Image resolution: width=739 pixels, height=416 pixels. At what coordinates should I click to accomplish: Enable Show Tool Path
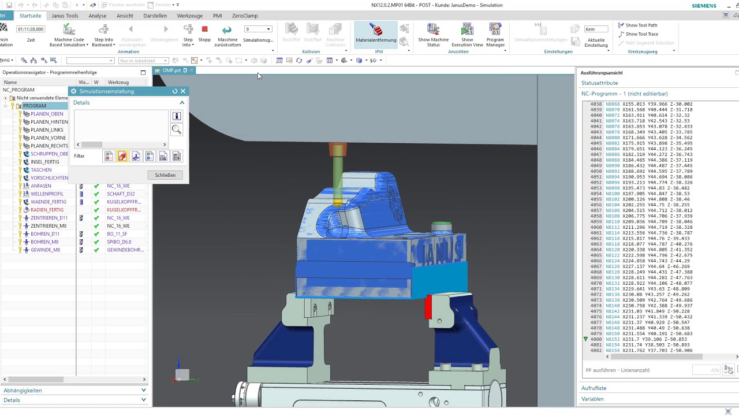[x=637, y=25]
